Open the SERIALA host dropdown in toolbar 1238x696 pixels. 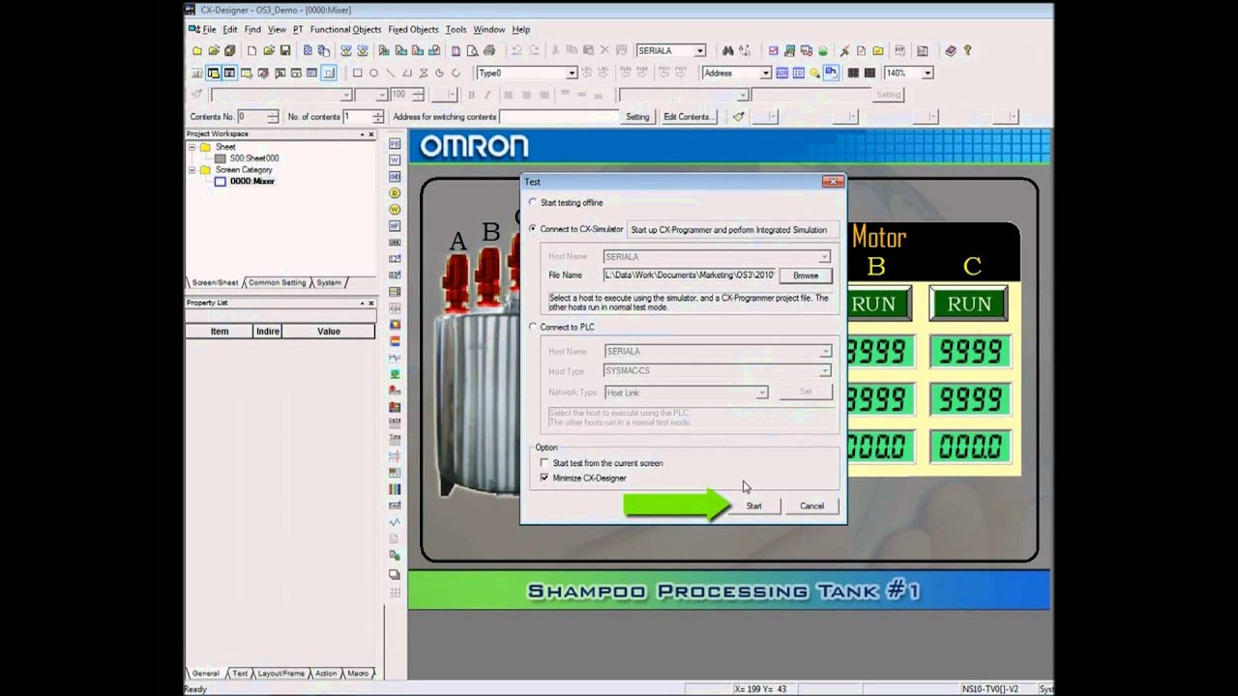699,50
